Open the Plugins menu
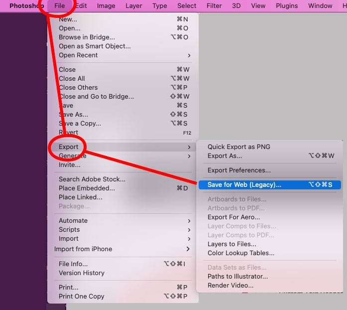Image resolution: width=347 pixels, height=310 pixels. click(287, 6)
